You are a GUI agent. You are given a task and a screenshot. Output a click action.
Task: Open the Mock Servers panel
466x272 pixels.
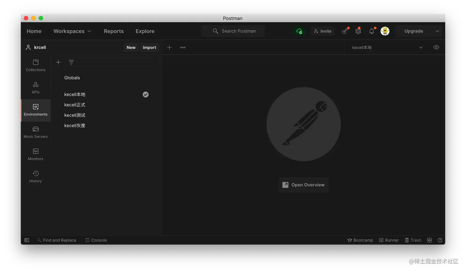pos(35,132)
